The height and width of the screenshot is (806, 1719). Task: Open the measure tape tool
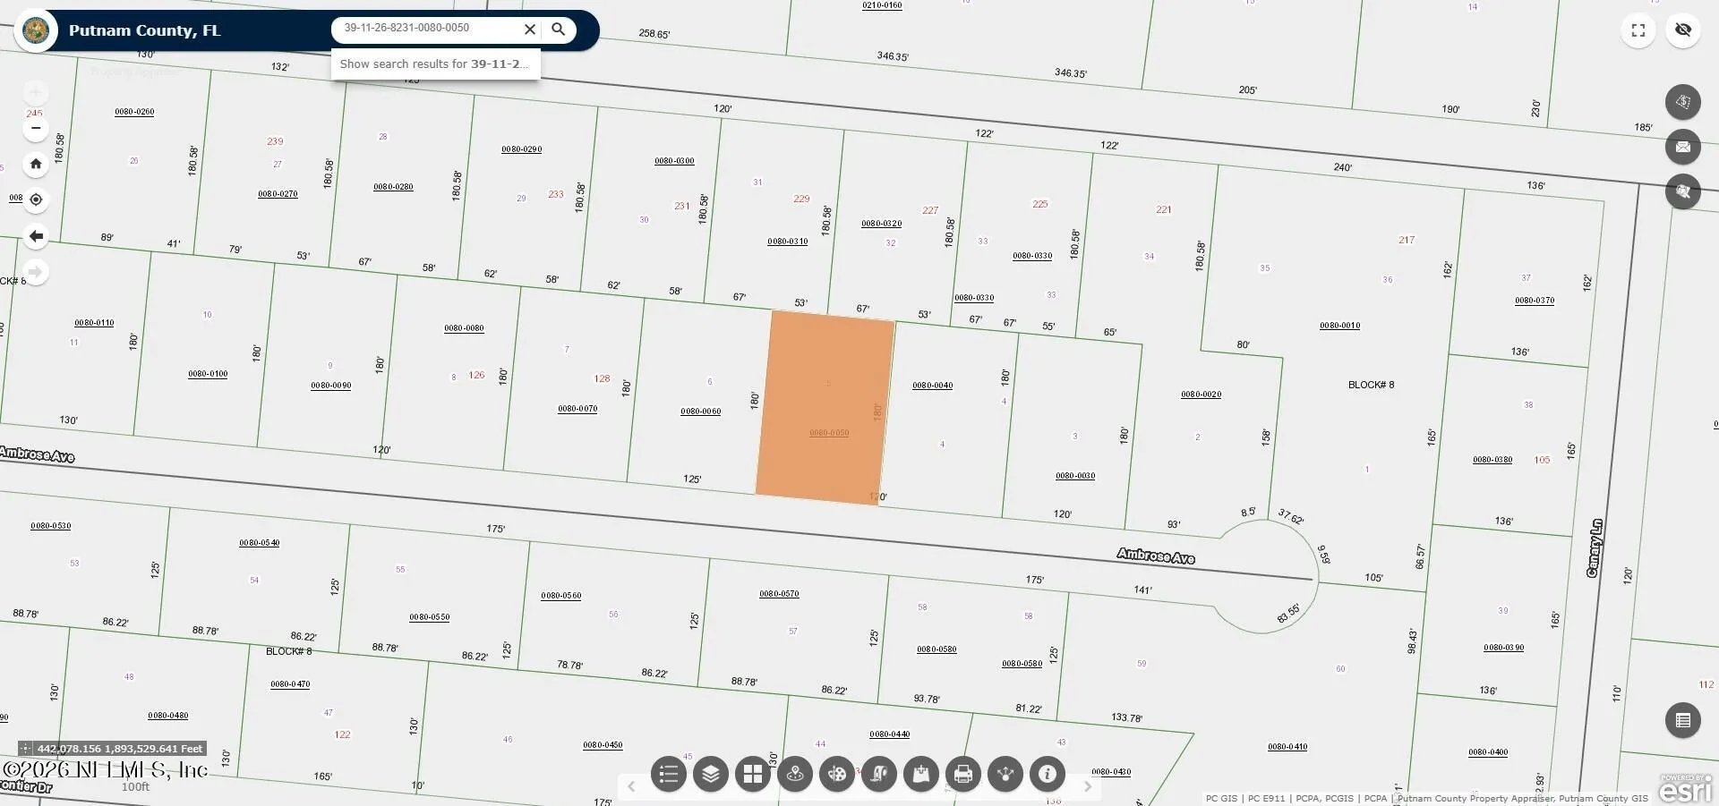[x=879, y=774]
